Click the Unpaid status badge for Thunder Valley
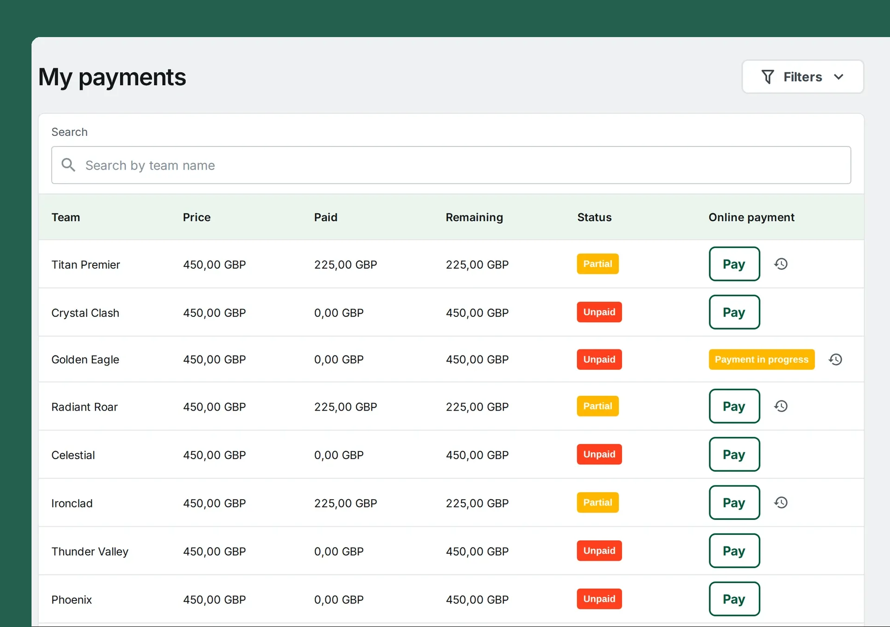The width and height of the screenshot is (890, 627). click(599, 551)
